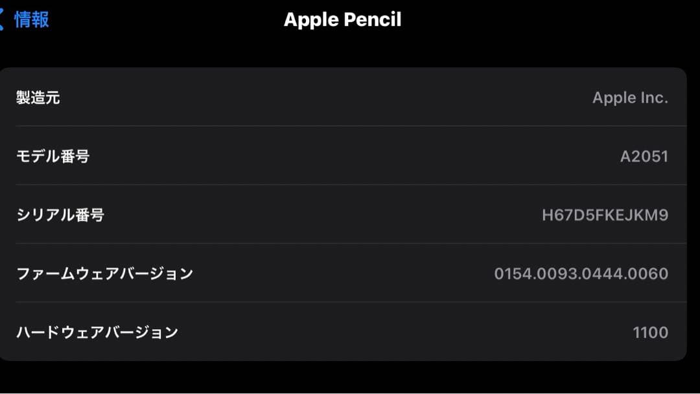The width and height of the screenshot is (700, 394).
Task: Tap the hardware version value 1100
Action: pos(651,332)
